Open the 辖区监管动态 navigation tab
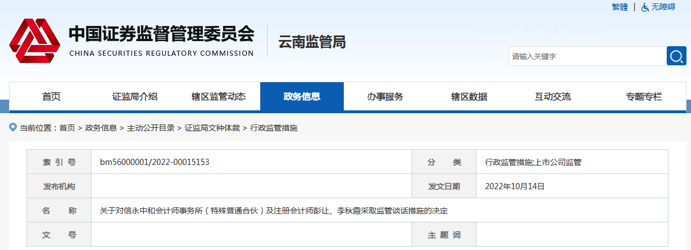 218,96
